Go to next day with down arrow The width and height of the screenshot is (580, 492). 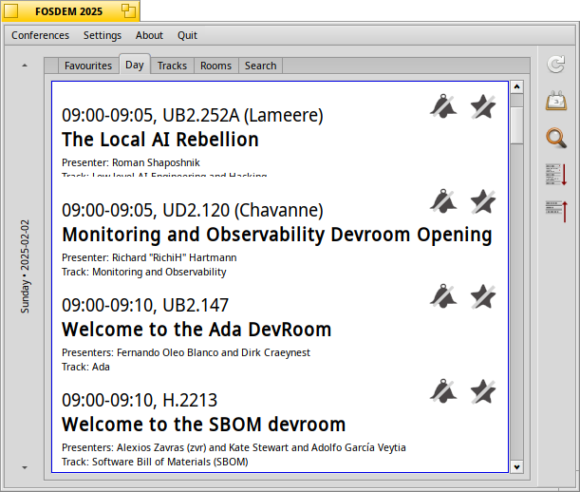(25, 467)
